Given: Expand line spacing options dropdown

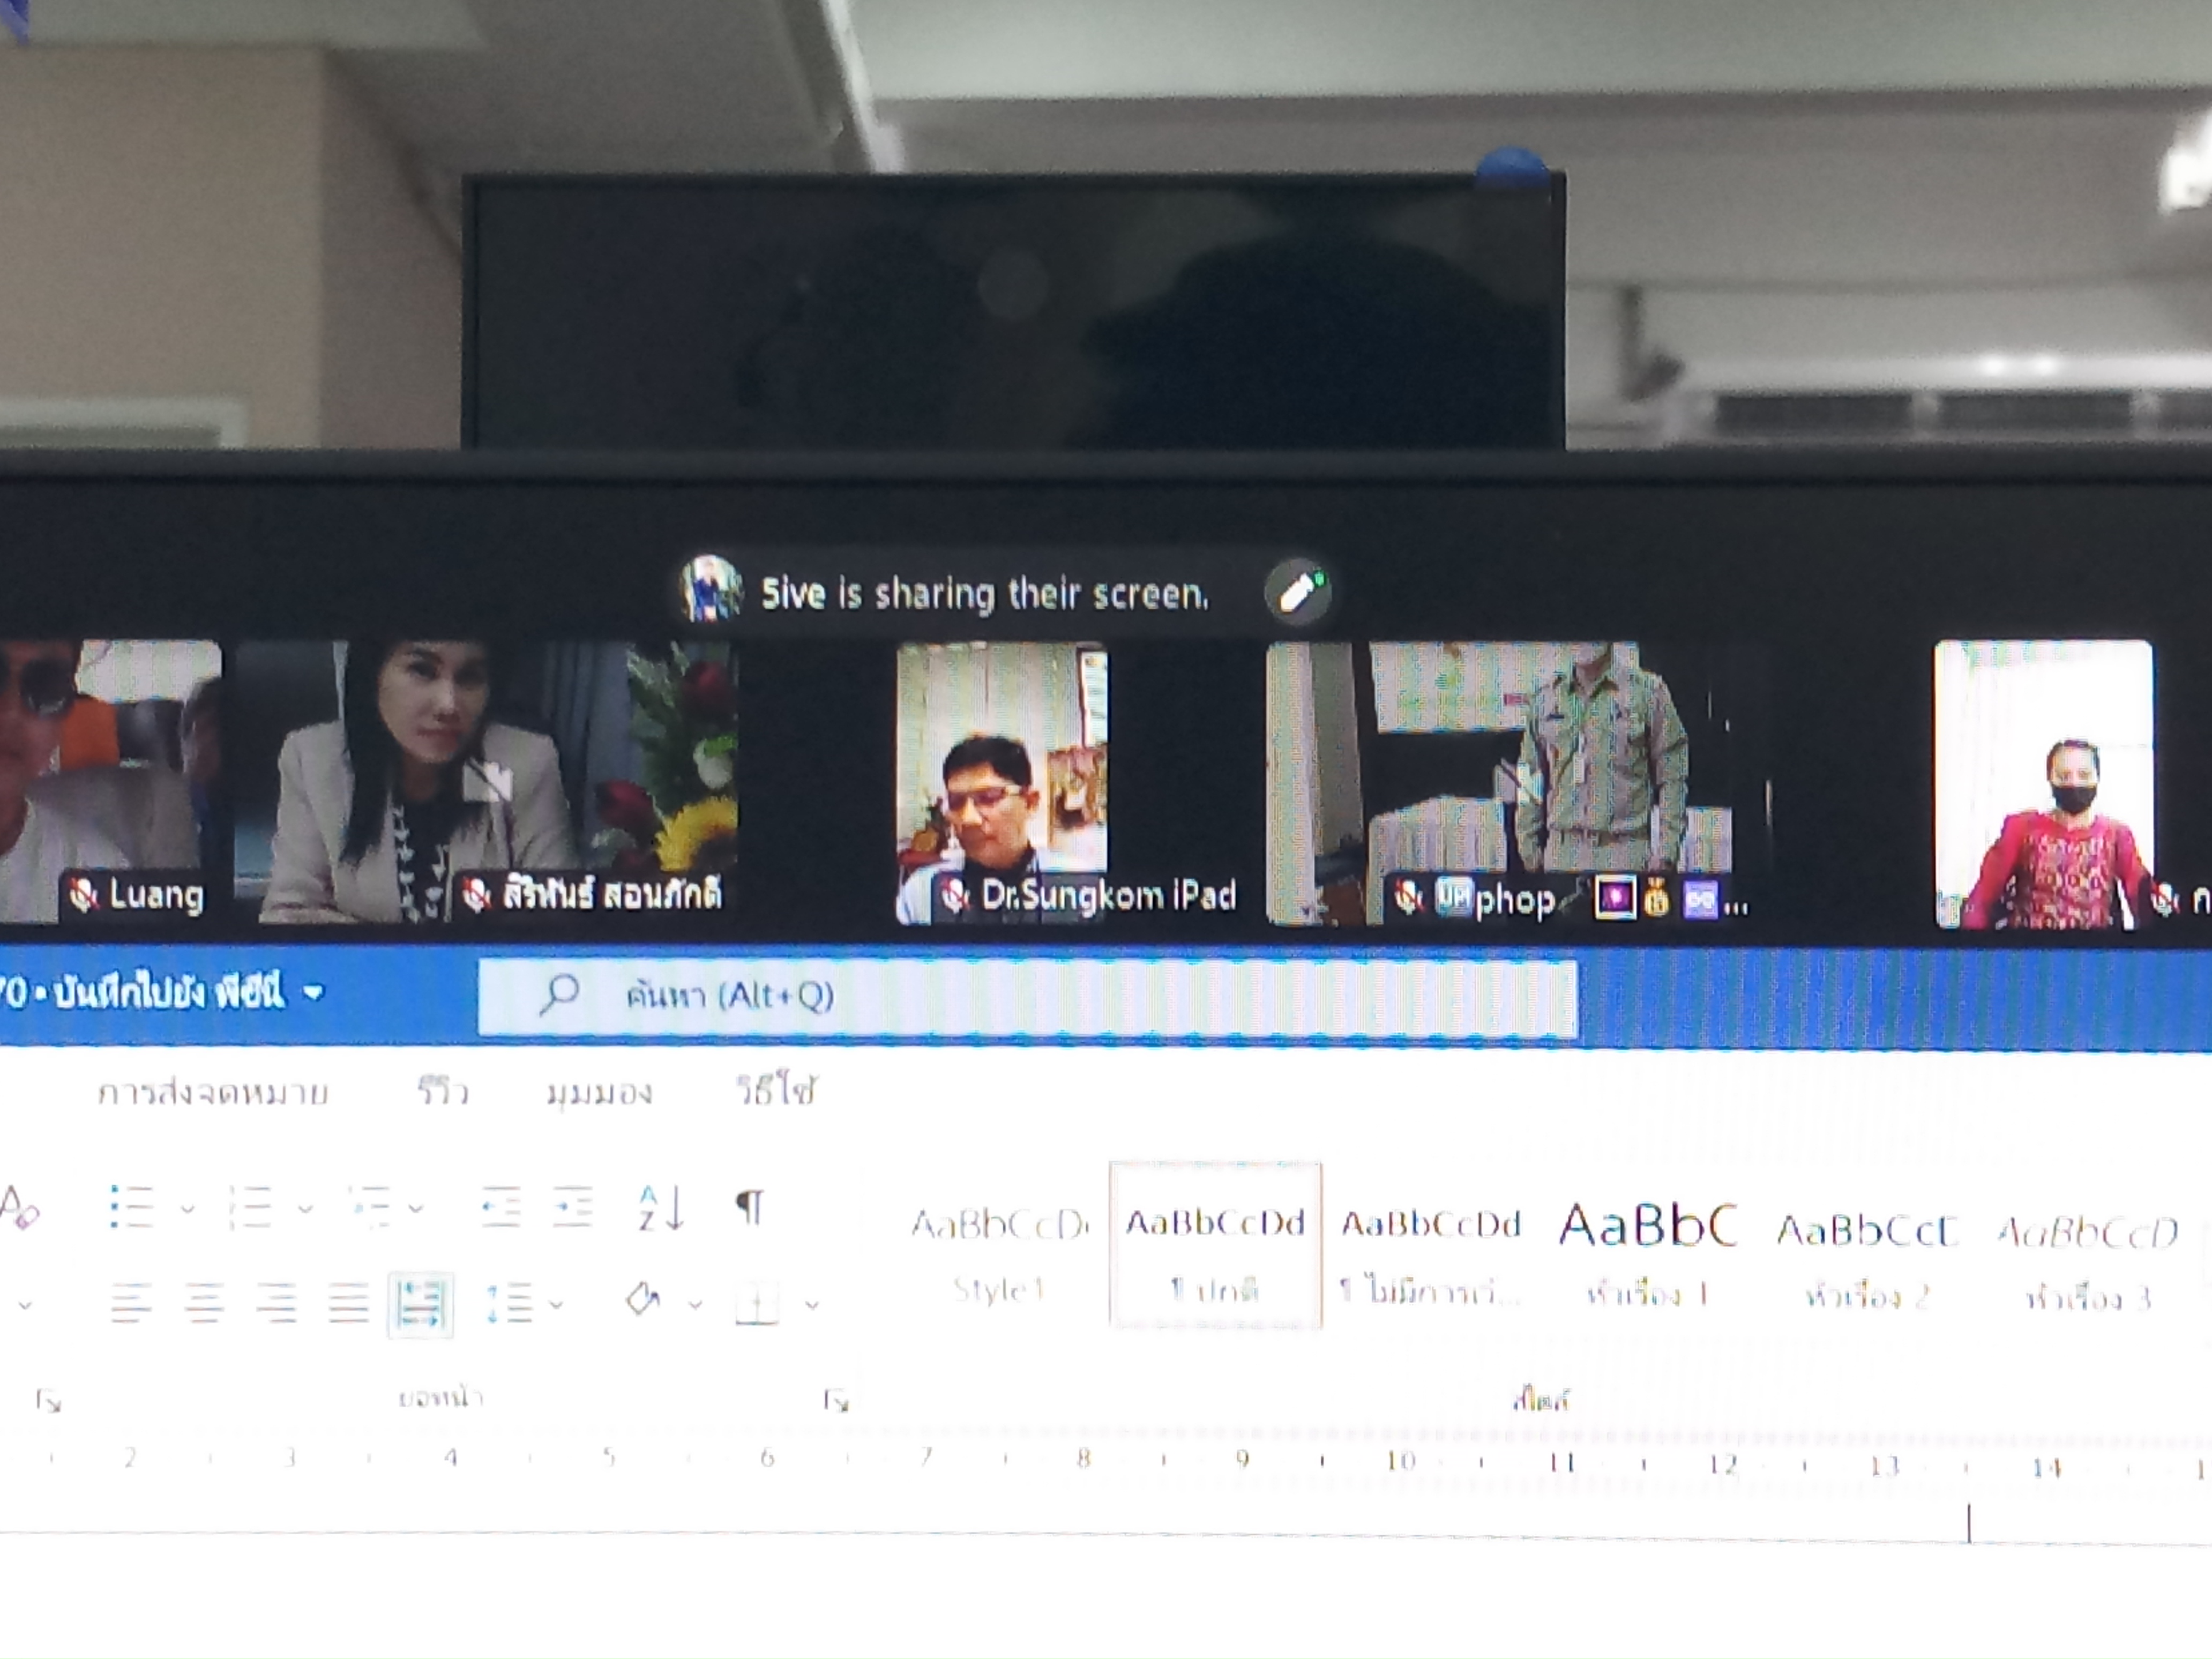Looking at the screenshot, I should coord(556,1304).
